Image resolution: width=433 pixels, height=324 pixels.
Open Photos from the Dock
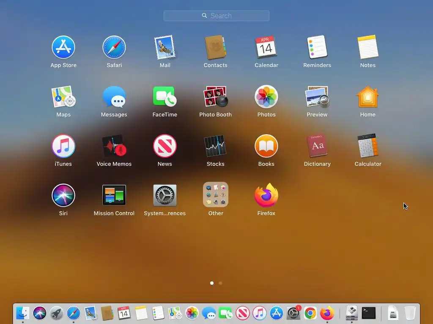(x=192, y=313)
